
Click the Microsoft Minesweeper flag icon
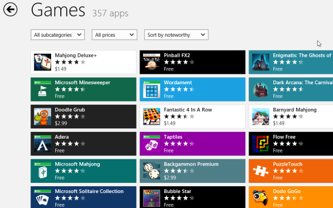pyautogui.click(x=42, y=89)
